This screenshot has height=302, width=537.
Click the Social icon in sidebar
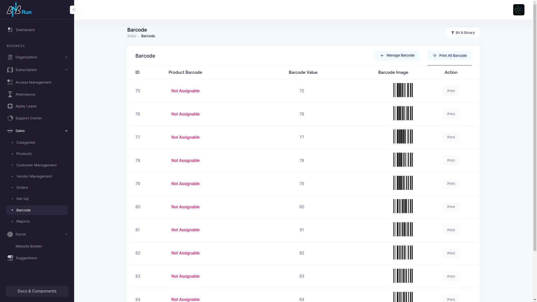point(10,234)
